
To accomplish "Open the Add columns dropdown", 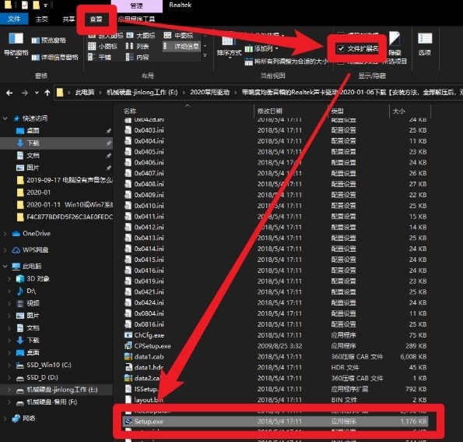I will click(x=261, y=48).
